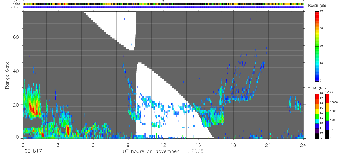Click the "UT hours on November 11, 2025" title

pos(163,151)
